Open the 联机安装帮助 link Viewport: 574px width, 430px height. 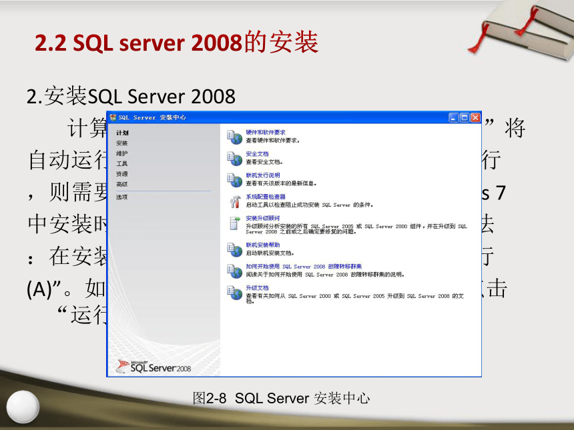[263, 245]
